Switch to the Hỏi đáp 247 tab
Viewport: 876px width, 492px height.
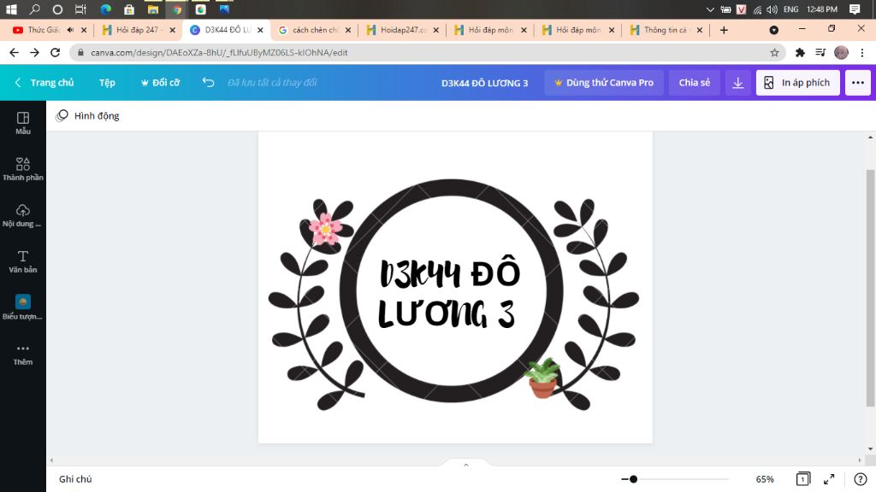pos(138,30)
